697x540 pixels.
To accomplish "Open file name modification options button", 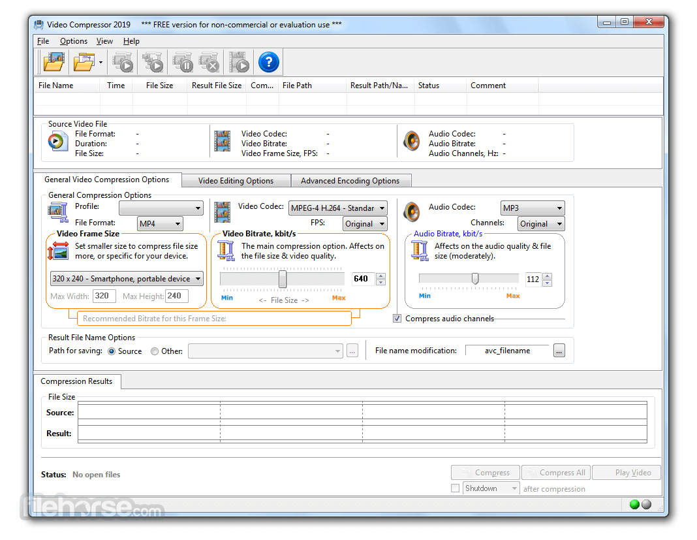I will [x=559, y=351].
